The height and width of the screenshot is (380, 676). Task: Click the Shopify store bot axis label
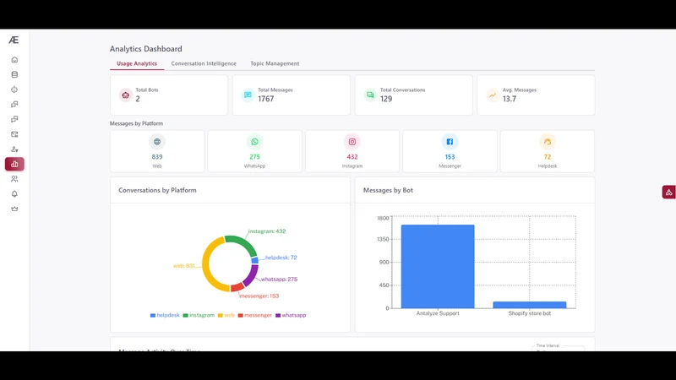530,313
